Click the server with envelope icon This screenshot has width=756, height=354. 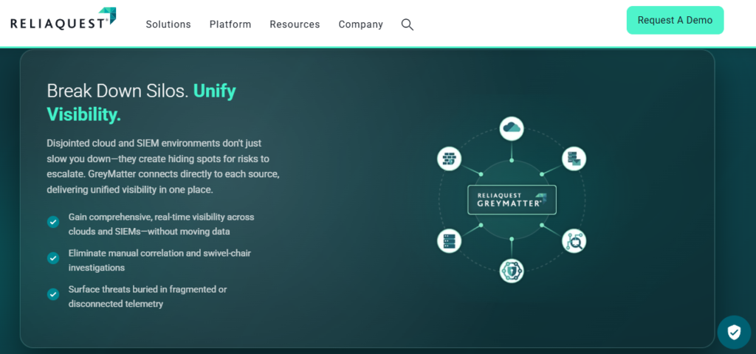pyautogui.click(x=574, y=159)
